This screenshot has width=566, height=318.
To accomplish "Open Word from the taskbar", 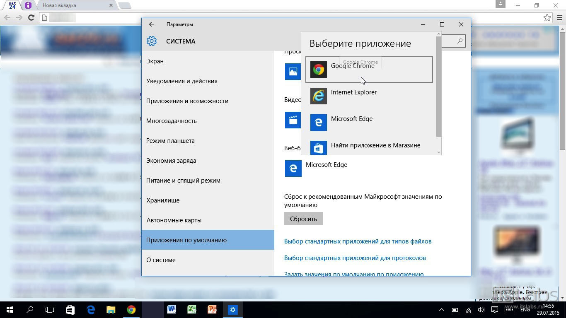I will pos(172,309).
